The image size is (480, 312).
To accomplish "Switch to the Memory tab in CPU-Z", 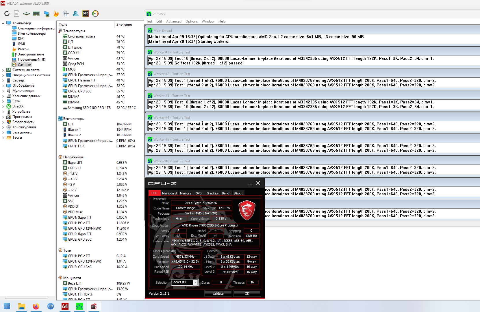I will pyautogui.click(x=186, y=193).
